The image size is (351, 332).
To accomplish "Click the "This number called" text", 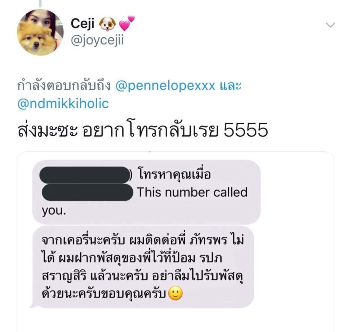I will pos(192,192).
